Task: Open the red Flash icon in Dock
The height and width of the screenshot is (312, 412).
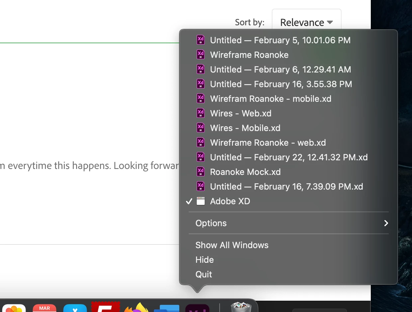Action: click(x=106, y=307)
